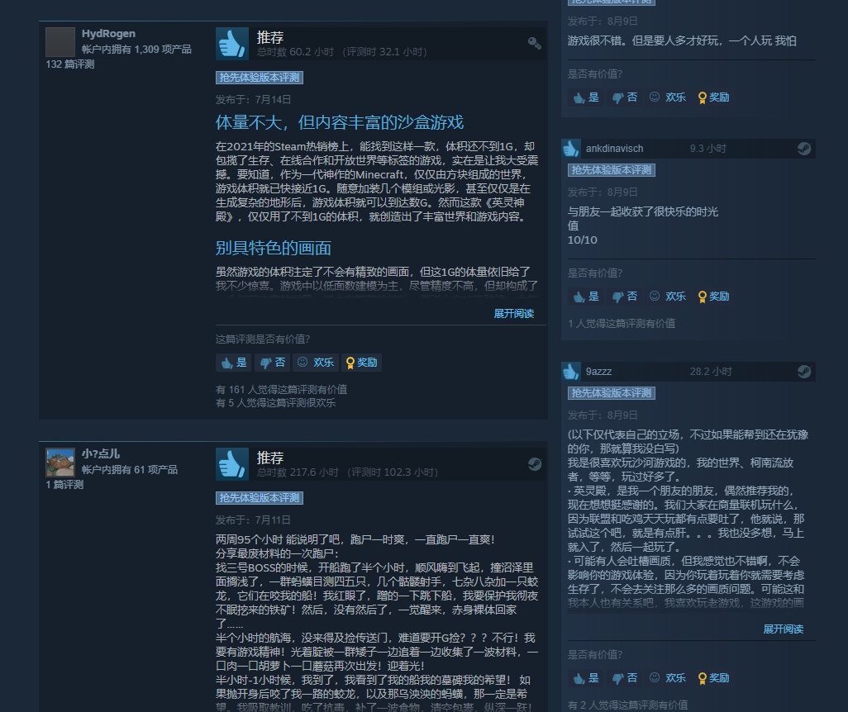Vote 否 (no) on HydRogen's review
Viewport: 848px width, 712px height.
(x=272, y=363)
